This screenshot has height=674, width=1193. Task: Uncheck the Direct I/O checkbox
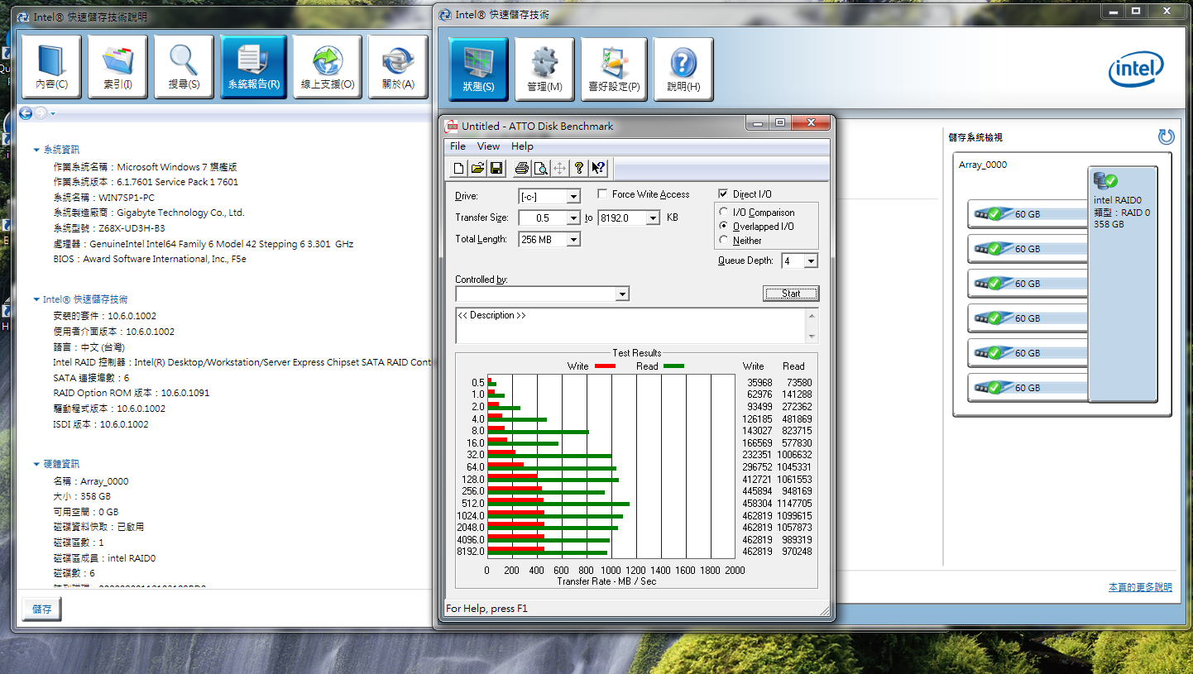(724, 194)
